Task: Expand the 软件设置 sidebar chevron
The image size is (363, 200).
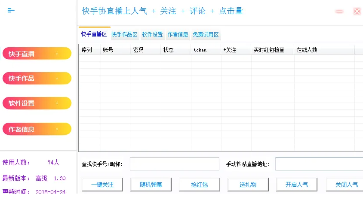Action: point(57,103)
